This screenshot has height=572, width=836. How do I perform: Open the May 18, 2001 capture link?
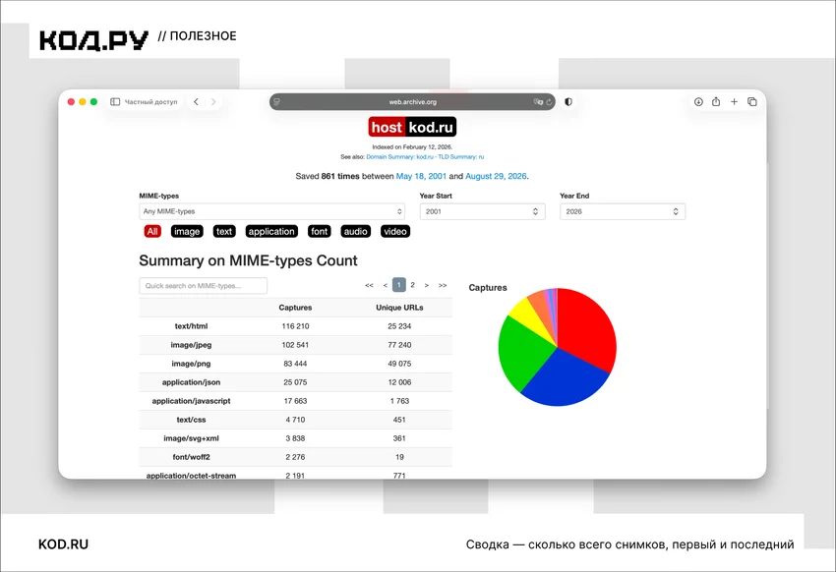[421, 176]
